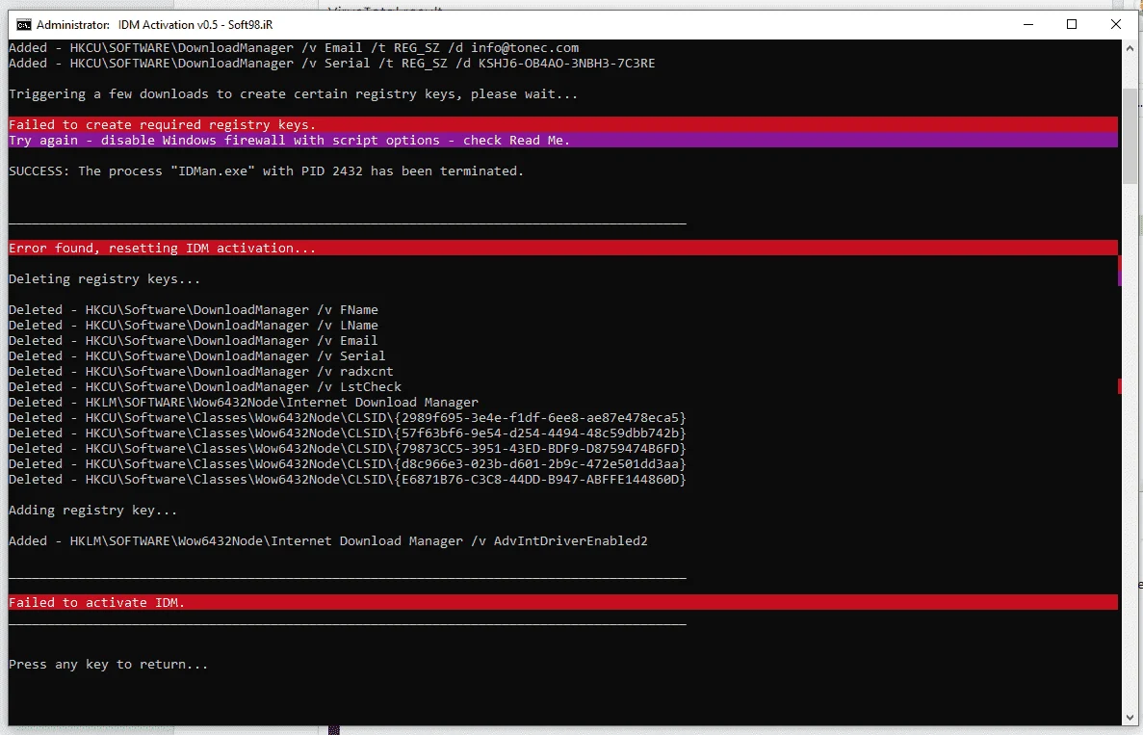Click the 'Deleting registry keys...' line
Image resolution: width=1143 pixels, height=735 pixels.
click(x=104, y=279)
